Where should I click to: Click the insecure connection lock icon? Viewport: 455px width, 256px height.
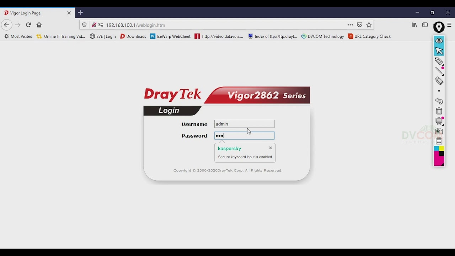[x=94, y=25]
